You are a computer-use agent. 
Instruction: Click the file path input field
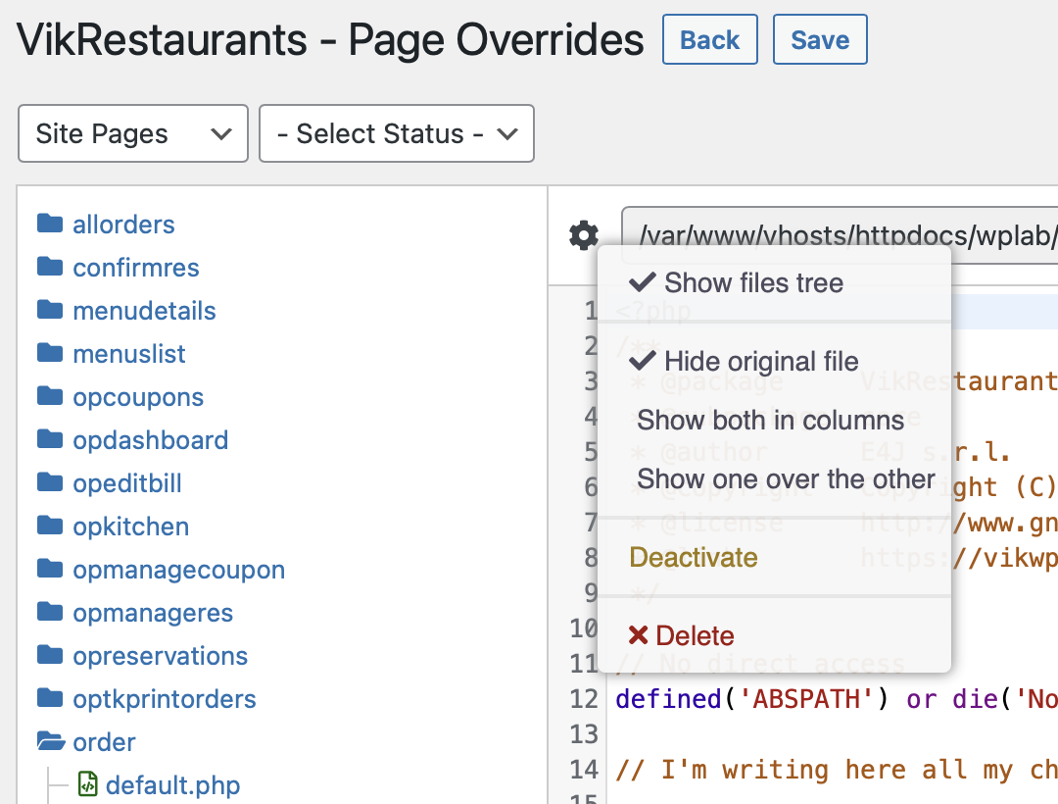841,235
